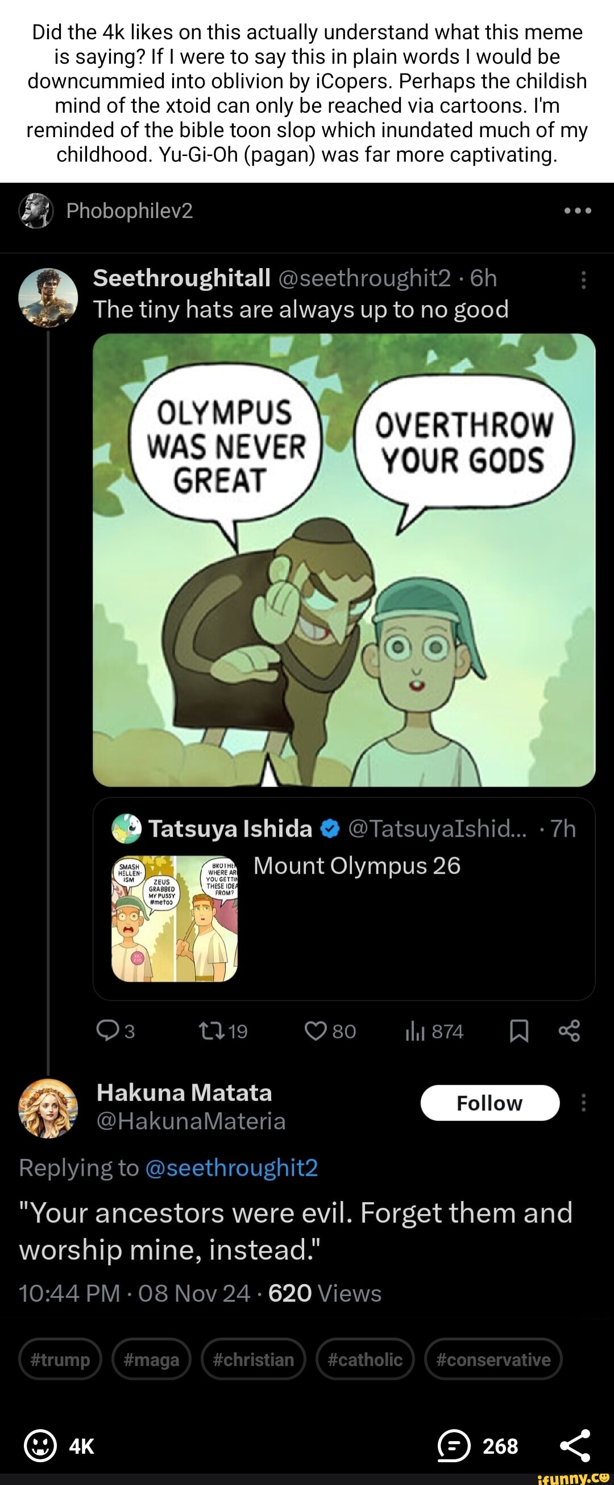Click Phobophilev2's profile avatar
The width and height of the screenshot is (614, 1485).
37,211
